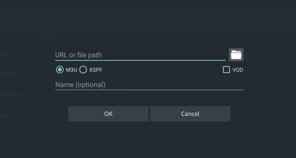Image resolution: width=296 pixels, height=158 pixels.
Task: Click the M3U label text
Action: (x=71, y=70)
